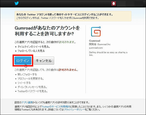This screenshot has width=146, height=115.
Task: Click the Twitter bird logo
Action: 17,3
